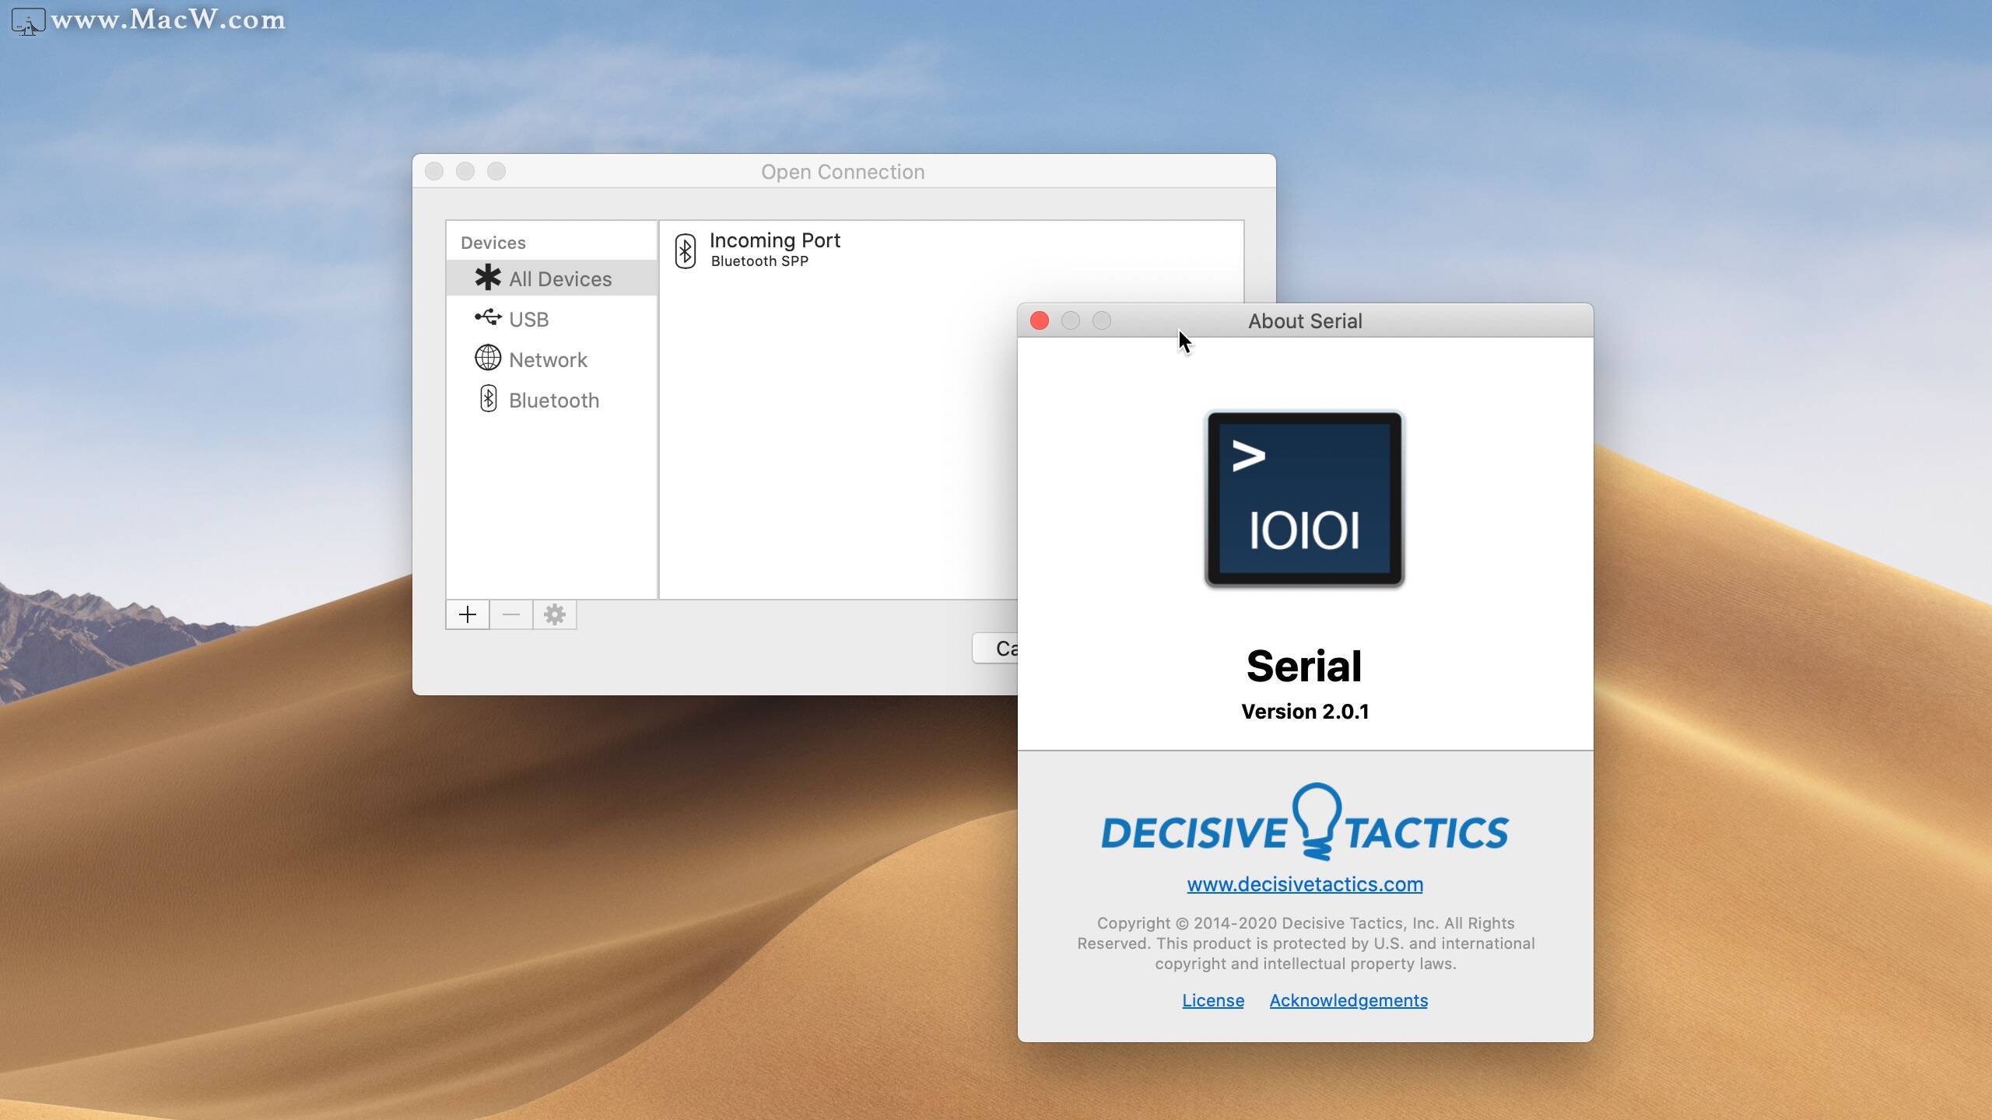Expand the Network devices list
The width and height of the screenshot is (1992, 1120).
coord(547,359)
